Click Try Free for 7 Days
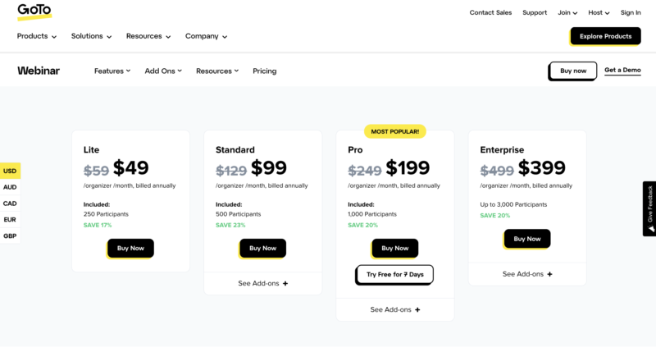The width and height of the screenshot is (656, 352). pos(394,275)
